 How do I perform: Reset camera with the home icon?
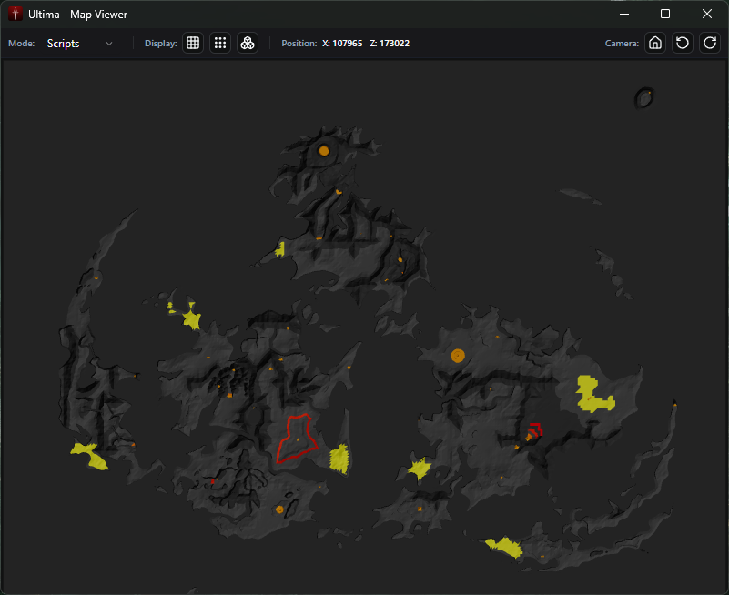[655, 44]
